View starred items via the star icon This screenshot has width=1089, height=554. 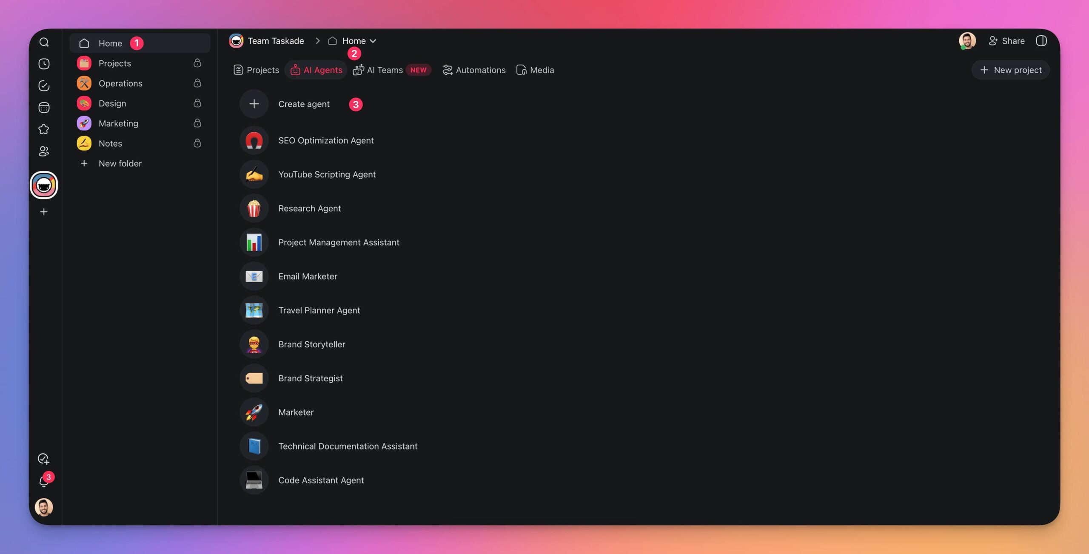(x=44, y=129)
